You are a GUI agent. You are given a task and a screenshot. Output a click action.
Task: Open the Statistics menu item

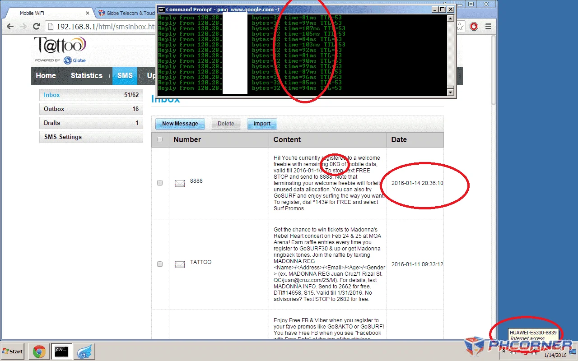(87, 75)
